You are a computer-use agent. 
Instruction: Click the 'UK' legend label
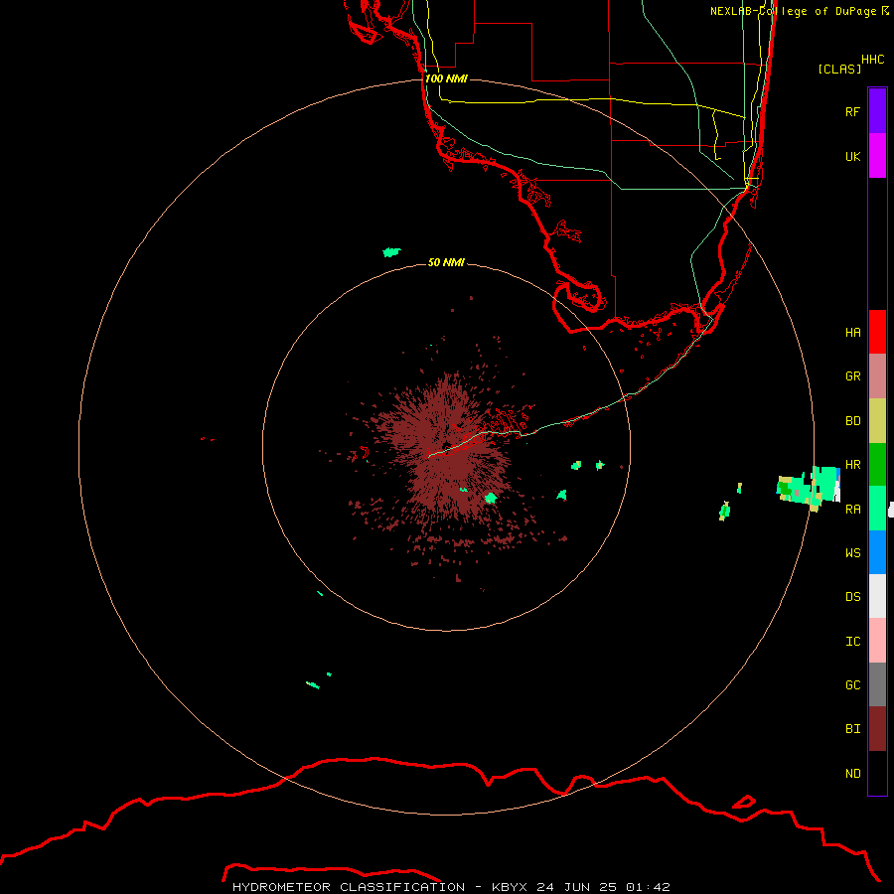coord(853,156)
